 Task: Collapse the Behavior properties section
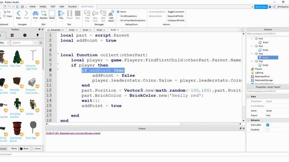click(248, 120)
